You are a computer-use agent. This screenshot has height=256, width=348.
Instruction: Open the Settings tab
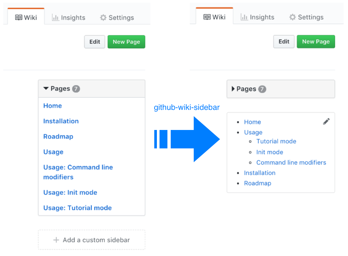117,18
